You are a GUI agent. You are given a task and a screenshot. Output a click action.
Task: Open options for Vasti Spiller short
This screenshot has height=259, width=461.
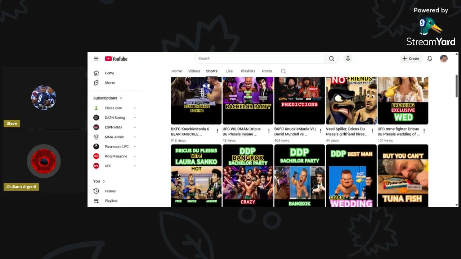pyautogui.click(x=372, y=131)
